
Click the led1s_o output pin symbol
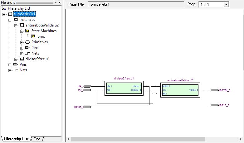pos(215,105)
